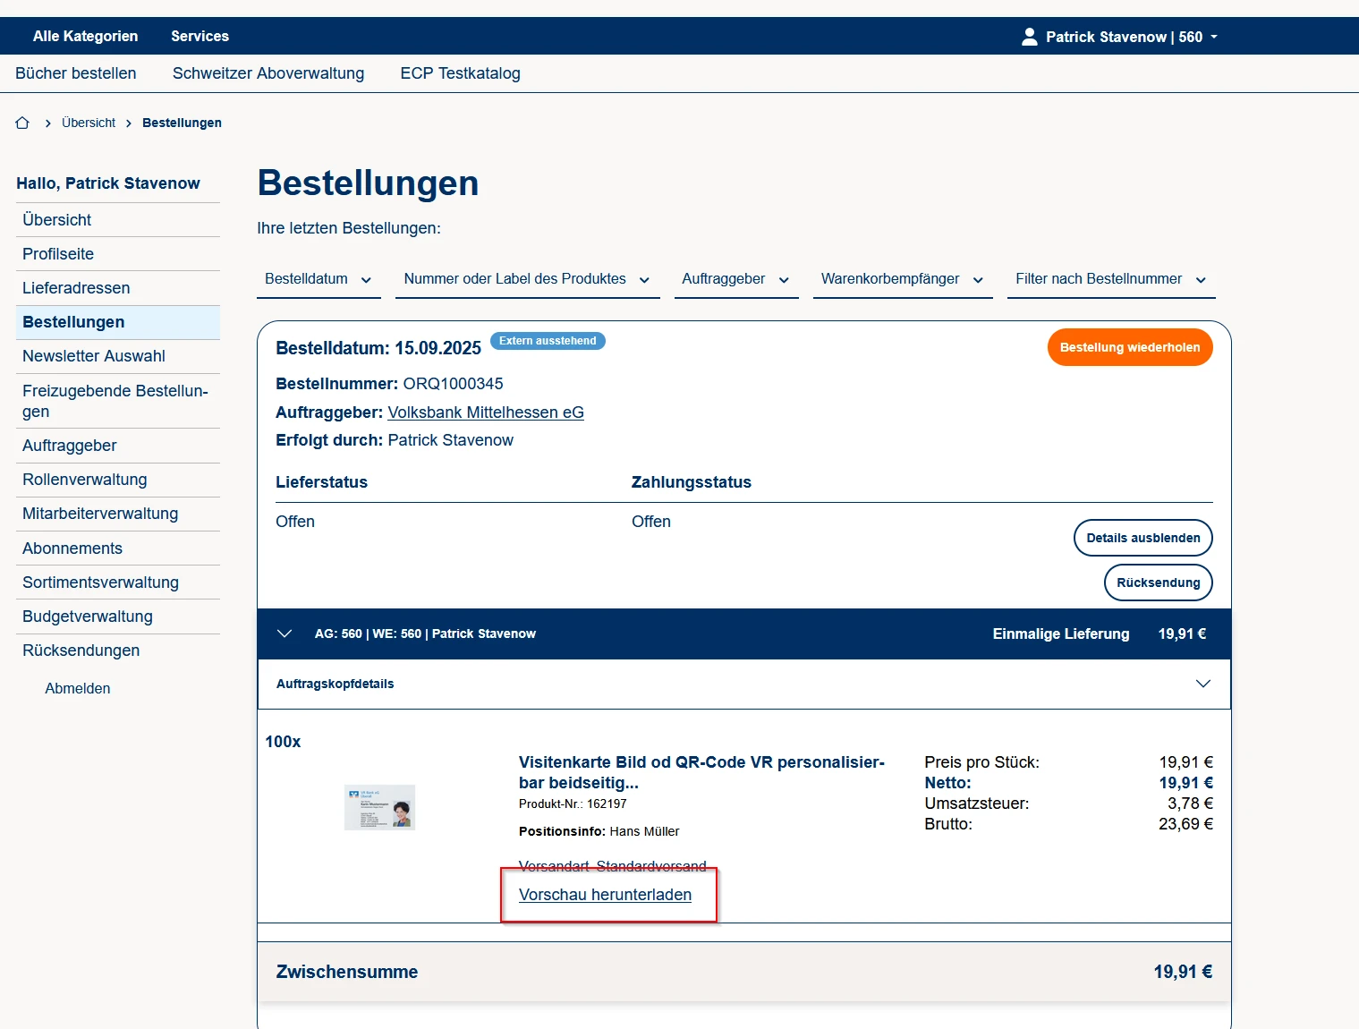Click the Details ausblenden button

pos(1142,538)
